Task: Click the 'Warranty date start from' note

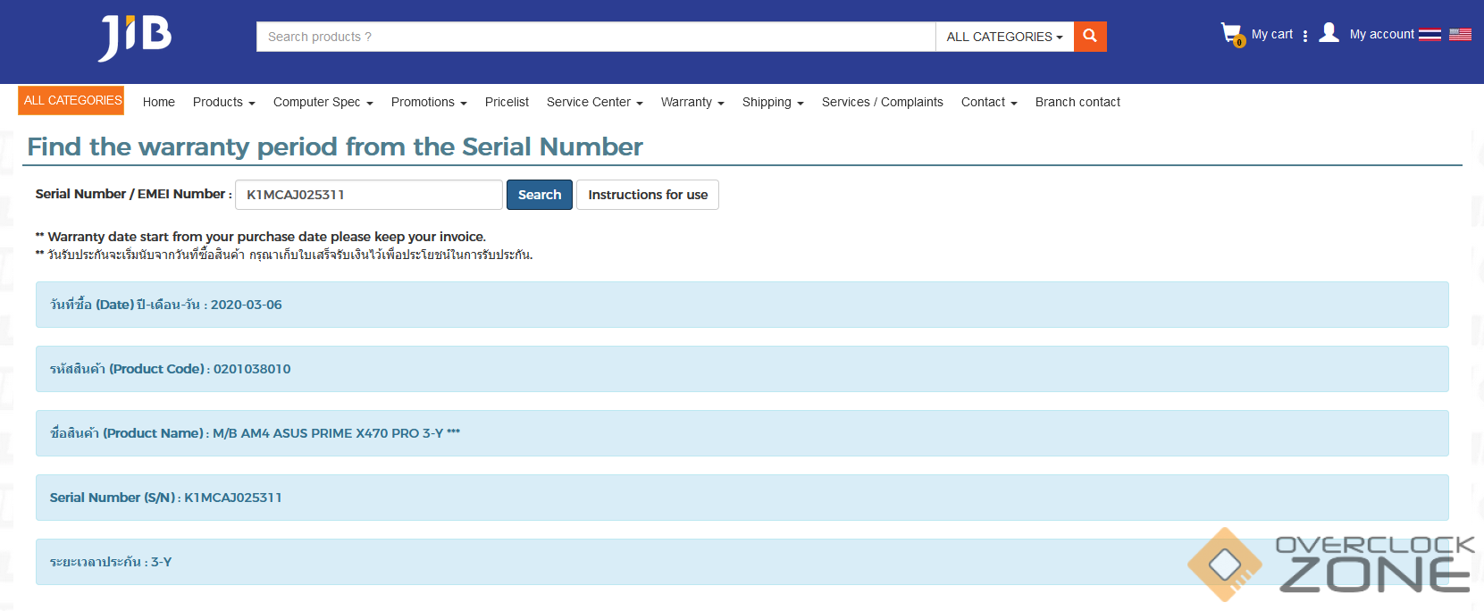Action: click(261, 237)
